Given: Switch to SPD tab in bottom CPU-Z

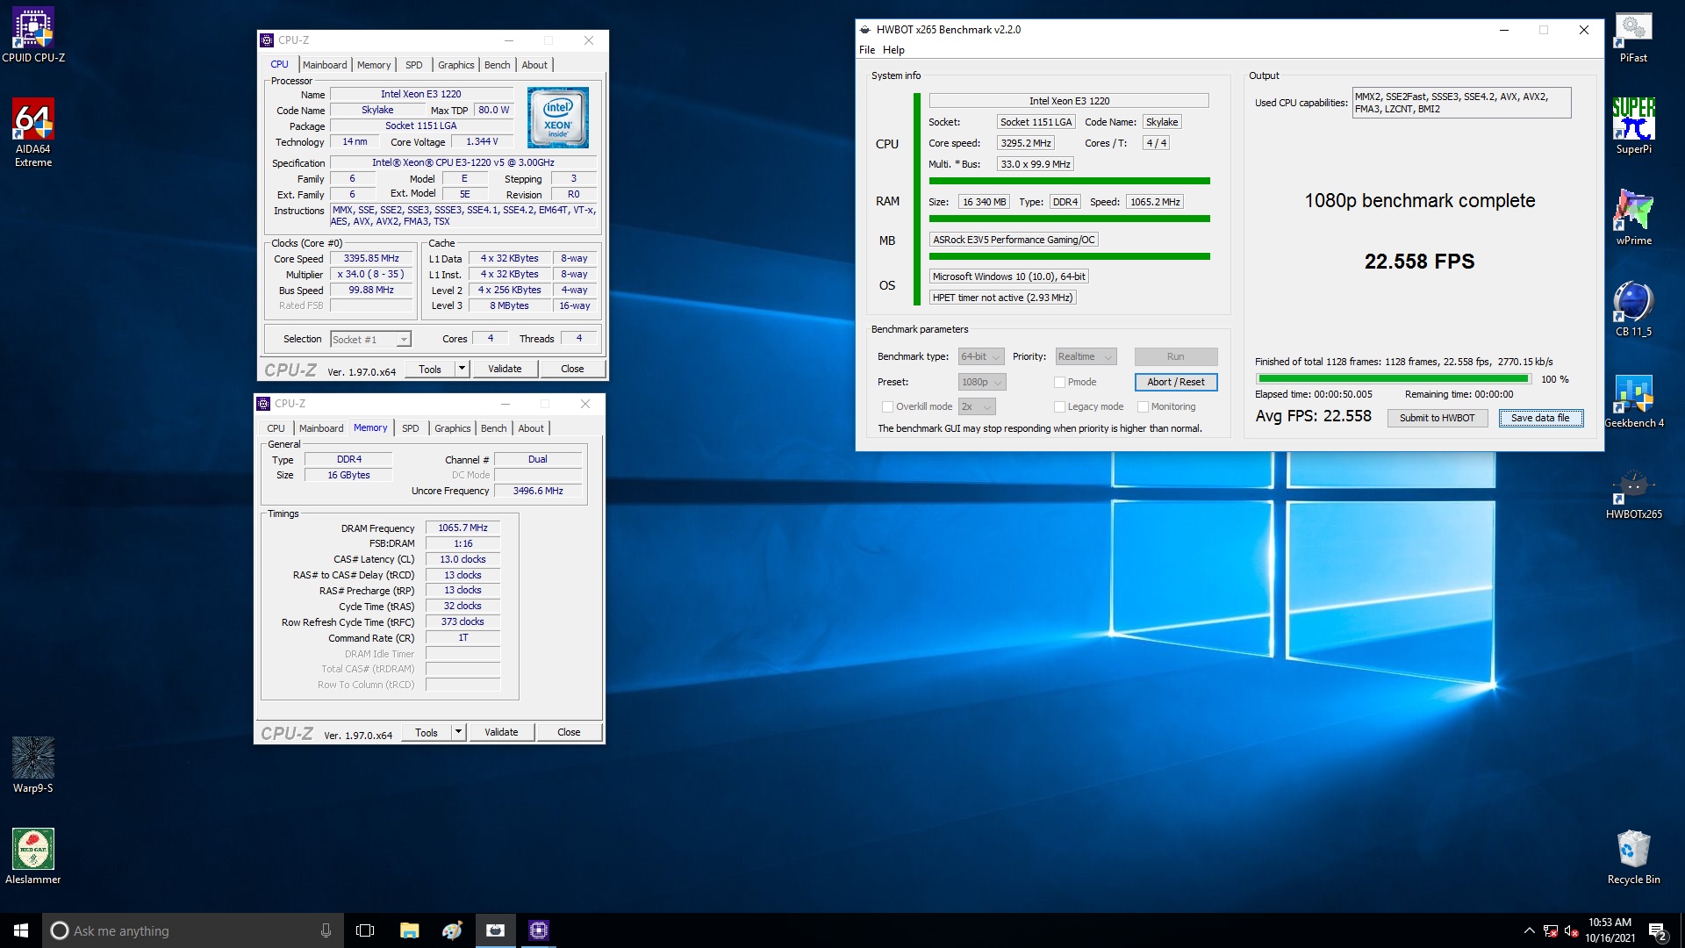Looking at the screenshot, I should pos(410,428).
